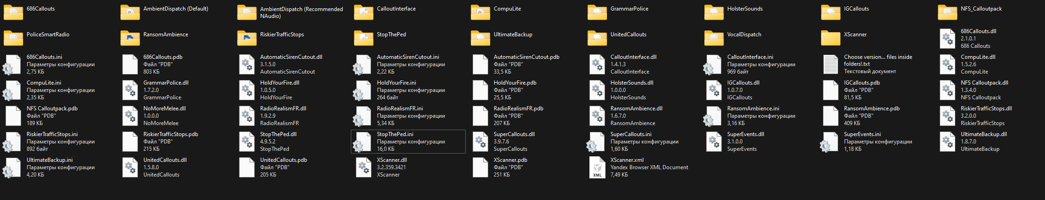Click the RadioRealismFR.pdb file name

click(x=519, y=109)
